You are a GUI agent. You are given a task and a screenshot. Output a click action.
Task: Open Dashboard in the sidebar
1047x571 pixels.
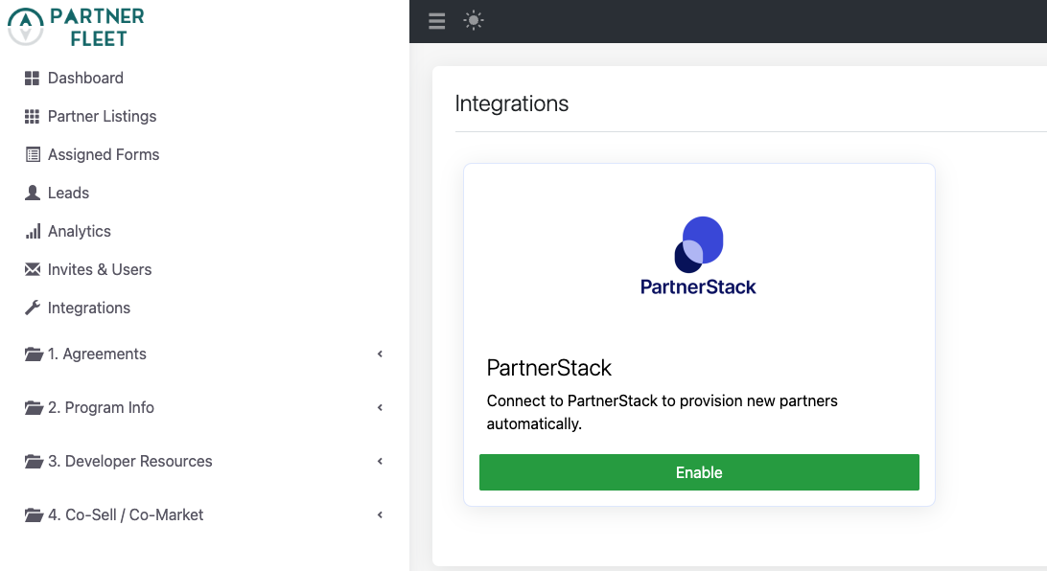pyautogui.click(x=85, y=78)
